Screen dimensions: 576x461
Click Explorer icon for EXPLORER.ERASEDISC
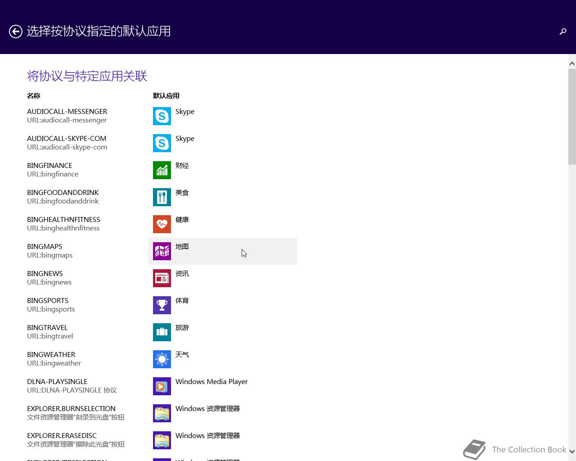(x=162, y=440)
